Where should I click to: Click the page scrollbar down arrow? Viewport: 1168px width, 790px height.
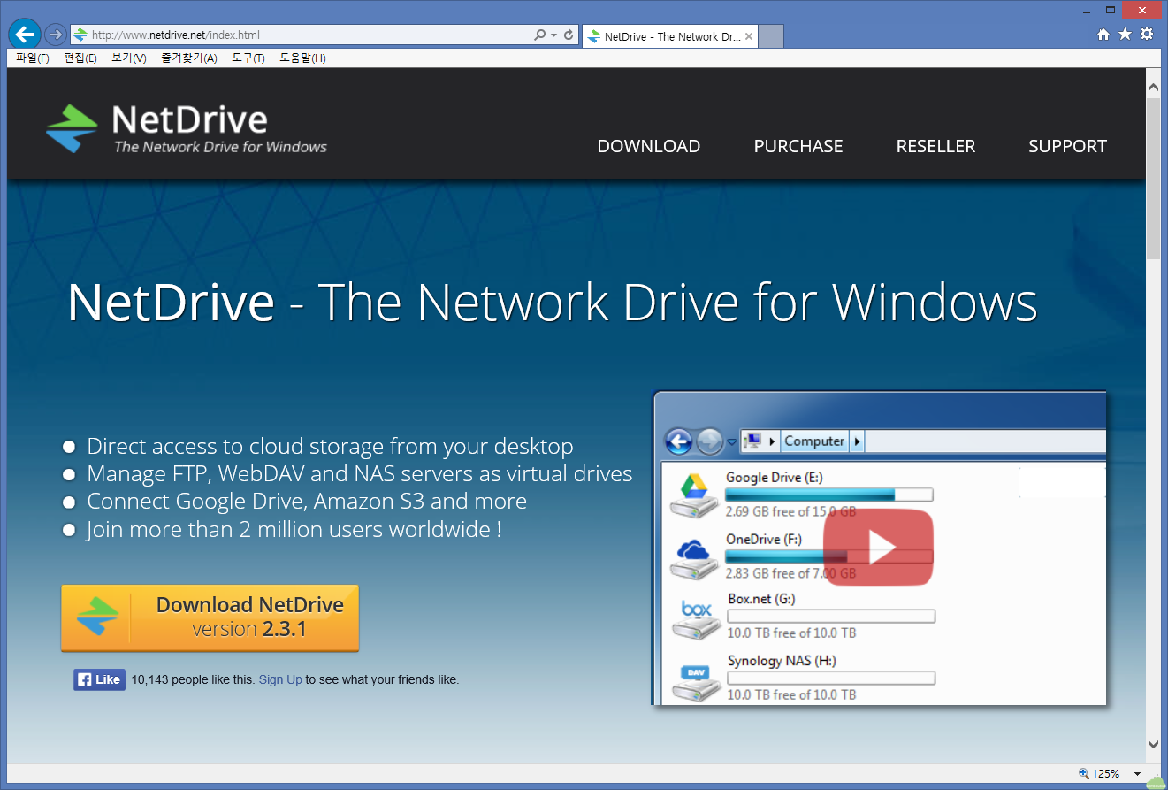point(1153,744)
